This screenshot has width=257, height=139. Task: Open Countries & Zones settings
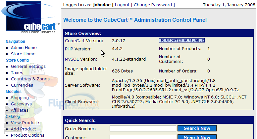(30, 79)
